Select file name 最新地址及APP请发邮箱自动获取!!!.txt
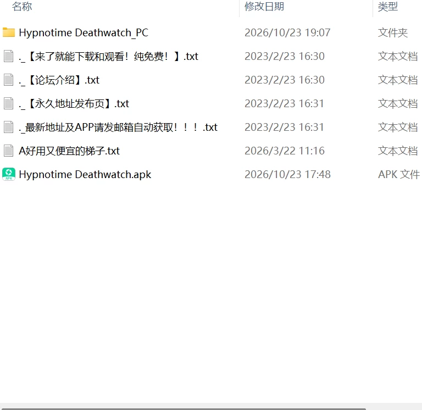 pyautogui.click(x=118, y=128)
